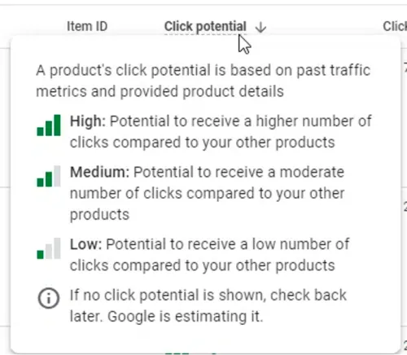This screenshot has width=407, height=355.
Task: Click the 'Google is estimating it' note
Action: (186, 316)
